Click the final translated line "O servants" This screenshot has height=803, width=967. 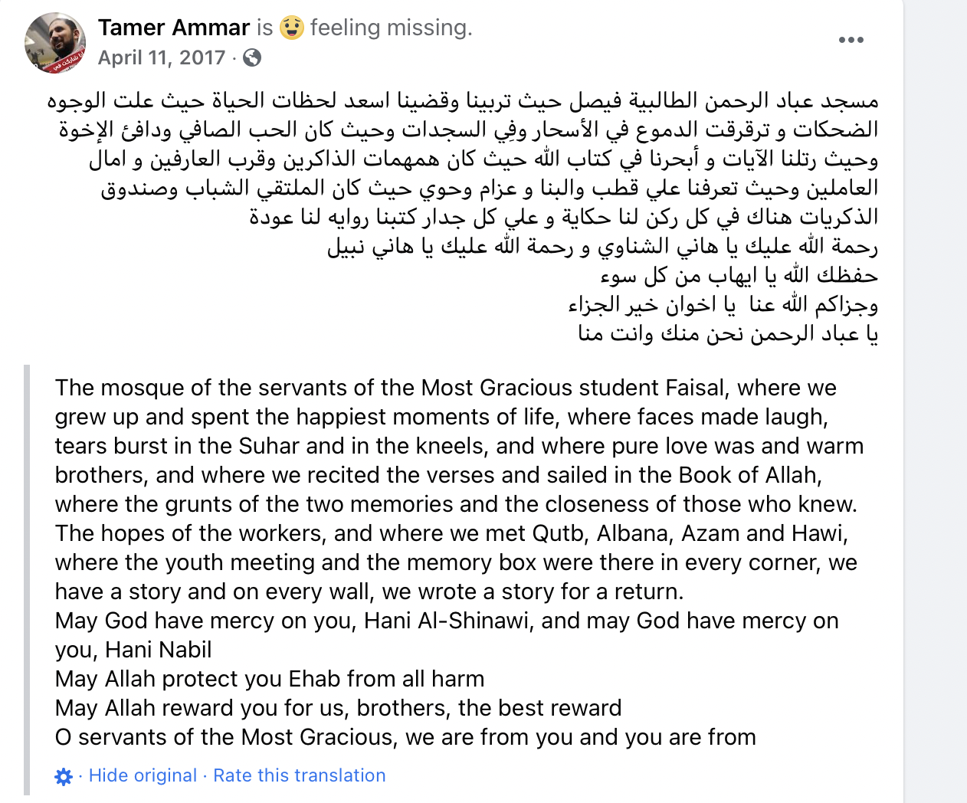tap(405, 737)
